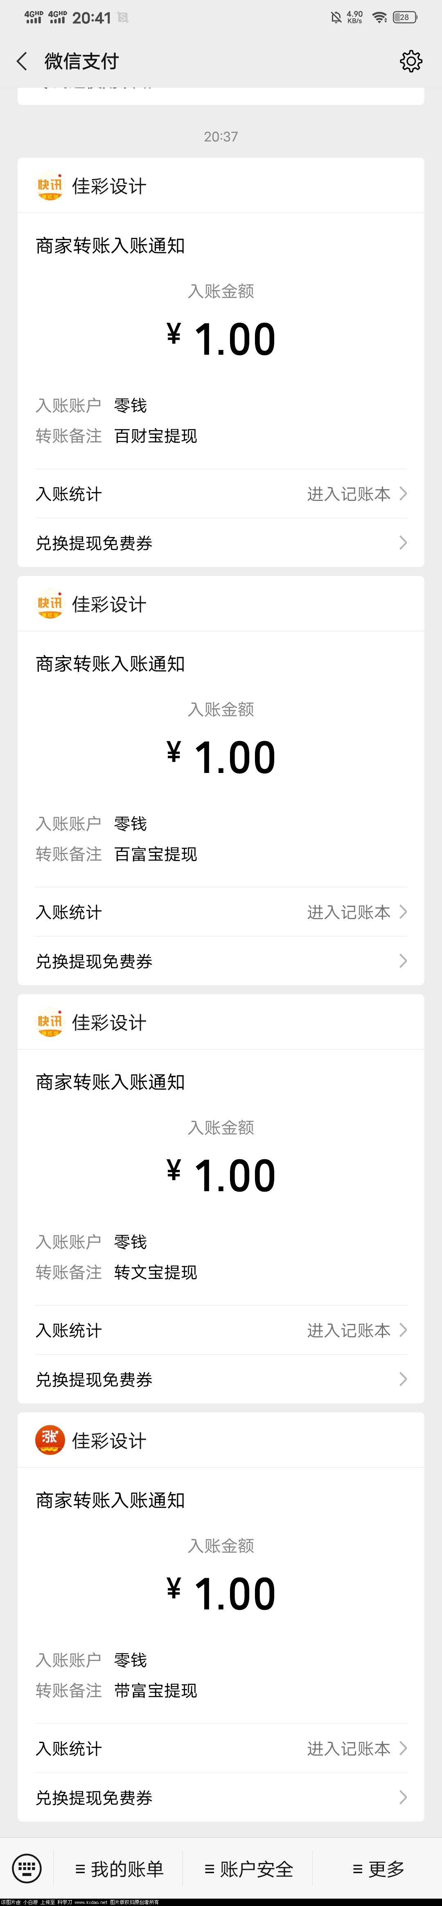
Task: Open WeChat Pay settings gear
Action: (411, 61)
